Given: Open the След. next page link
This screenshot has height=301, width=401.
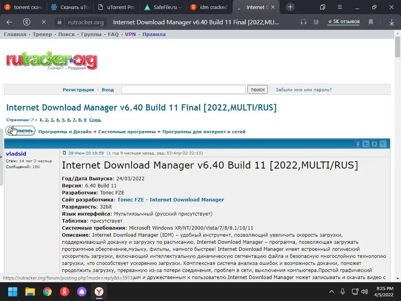Looking at the screenshot, I should [x=95, y=120].
